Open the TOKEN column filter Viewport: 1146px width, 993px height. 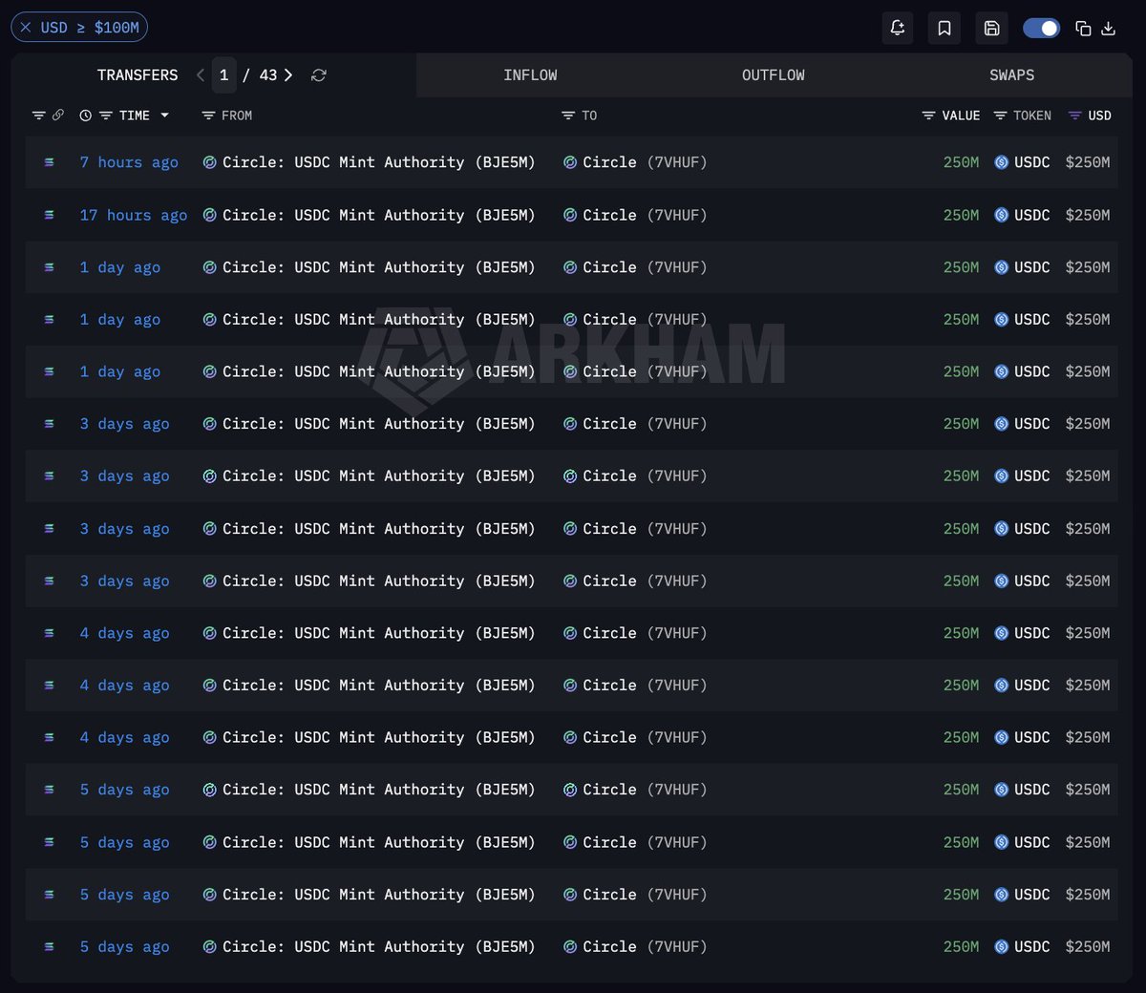(1000, 116)
